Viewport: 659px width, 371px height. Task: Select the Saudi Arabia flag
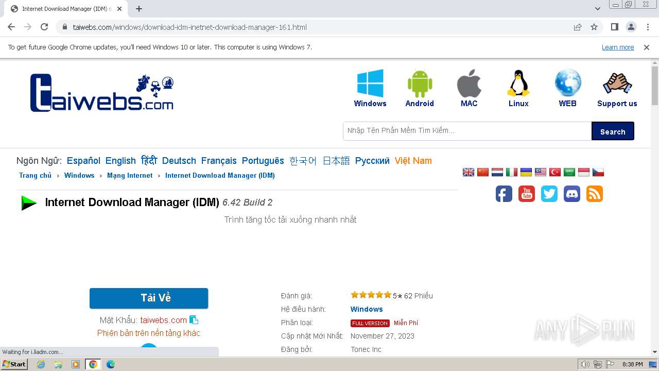[x=569, y=172]
